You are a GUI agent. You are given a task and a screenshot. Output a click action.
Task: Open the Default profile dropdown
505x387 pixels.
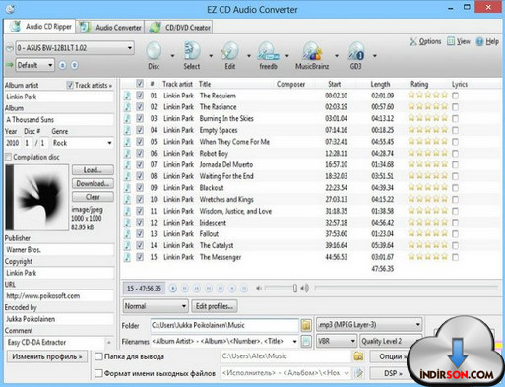(34, 65)
